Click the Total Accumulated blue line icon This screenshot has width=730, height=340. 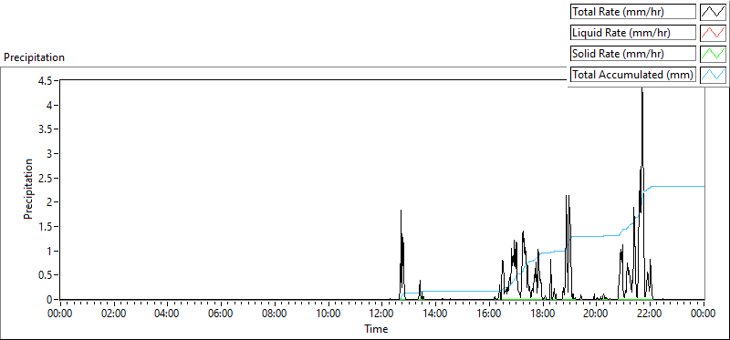[713, 75]
